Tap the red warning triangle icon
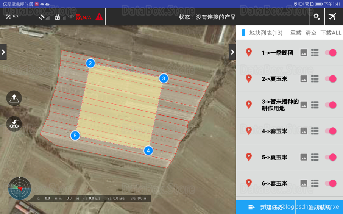Viewport: 343px width, 214px height. click(99, 17)
